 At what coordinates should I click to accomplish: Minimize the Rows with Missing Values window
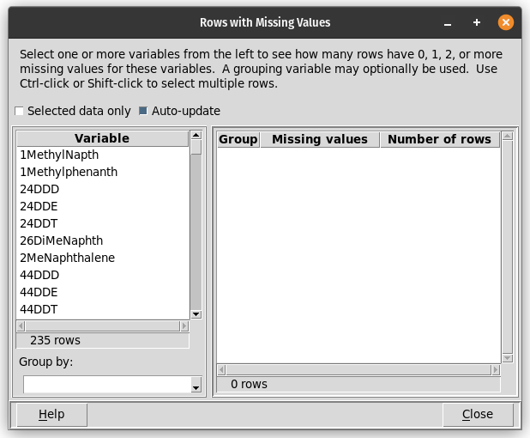(448, 22)
